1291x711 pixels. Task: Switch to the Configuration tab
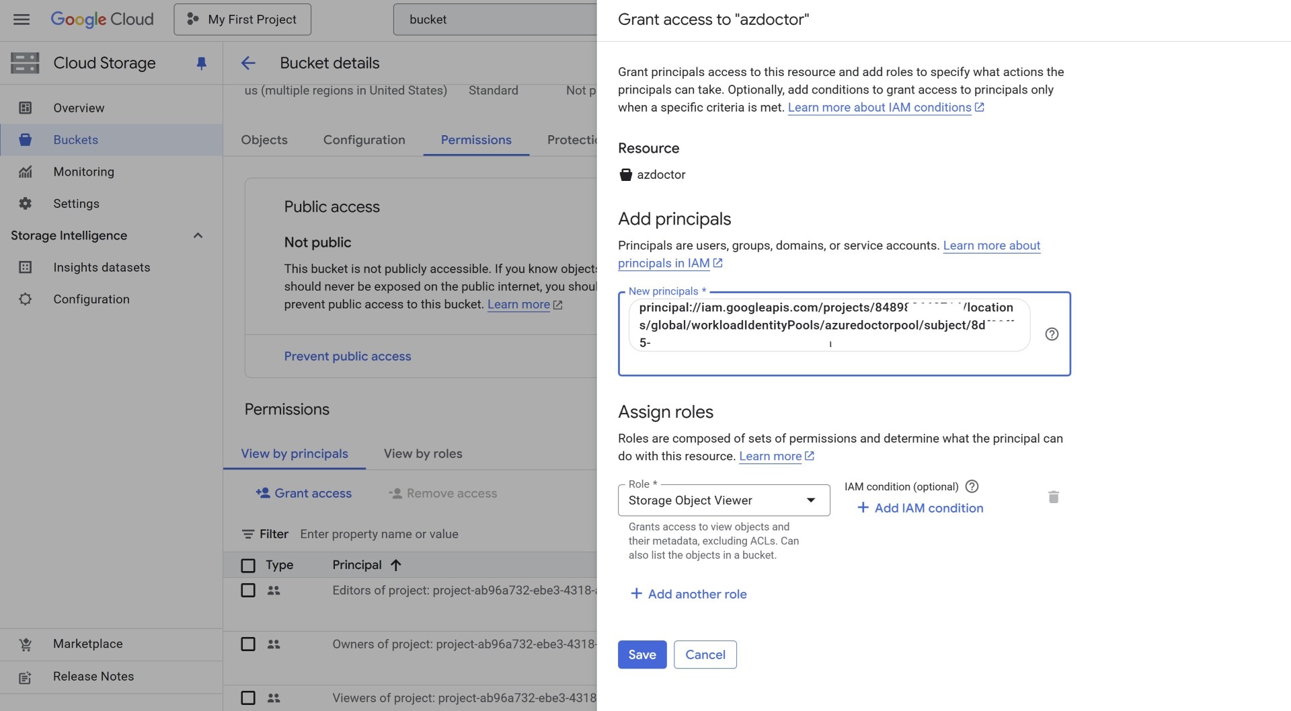364,139
